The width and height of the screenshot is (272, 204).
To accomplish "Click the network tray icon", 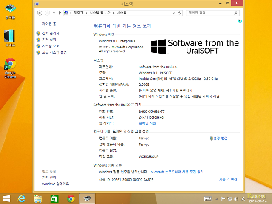I will pyautogui.click(x=229, y=199).
